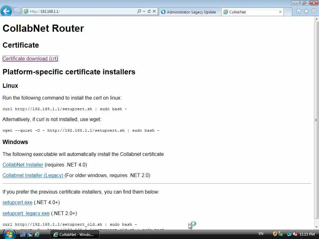Click the 11:15 PM clock
Viewport: 319px width, 239px height.
point(307,234)
